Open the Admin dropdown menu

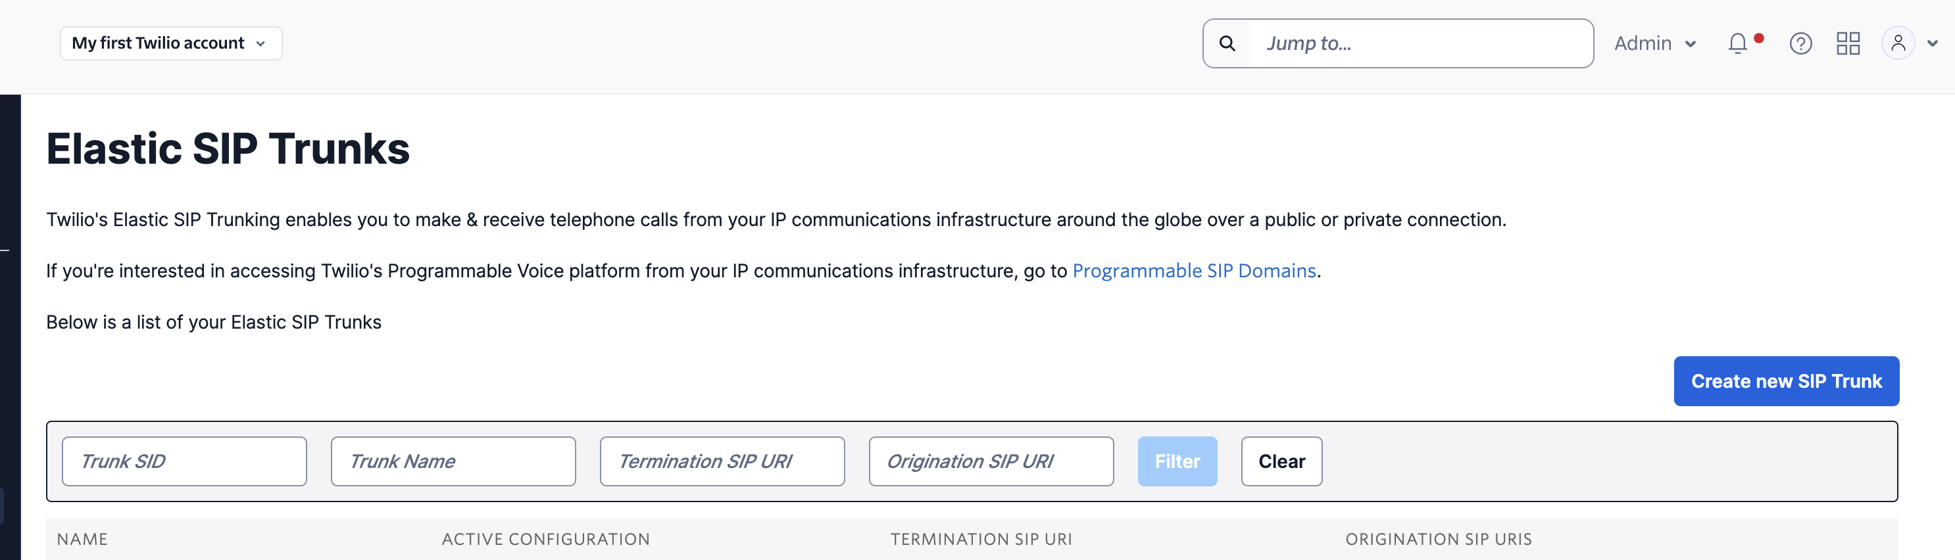point(1654,43)
